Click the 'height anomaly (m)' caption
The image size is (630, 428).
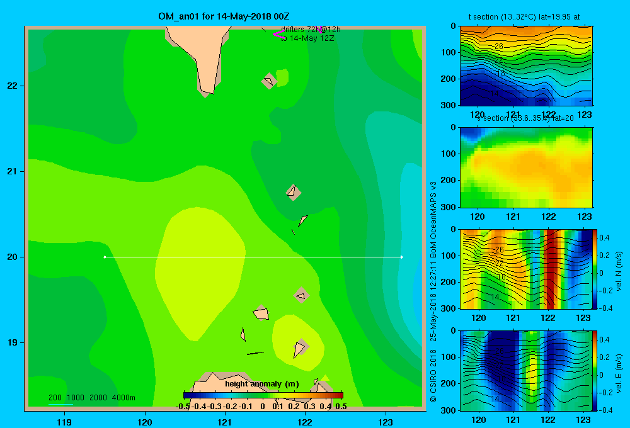(x=262, y=384)
